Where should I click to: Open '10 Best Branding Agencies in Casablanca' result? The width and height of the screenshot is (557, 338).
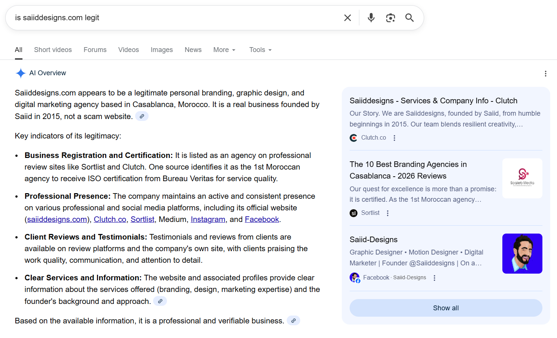click(408, 170)
